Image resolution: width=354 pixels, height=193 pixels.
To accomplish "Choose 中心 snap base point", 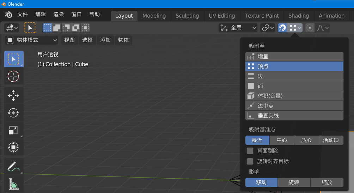I will [282, 140].
